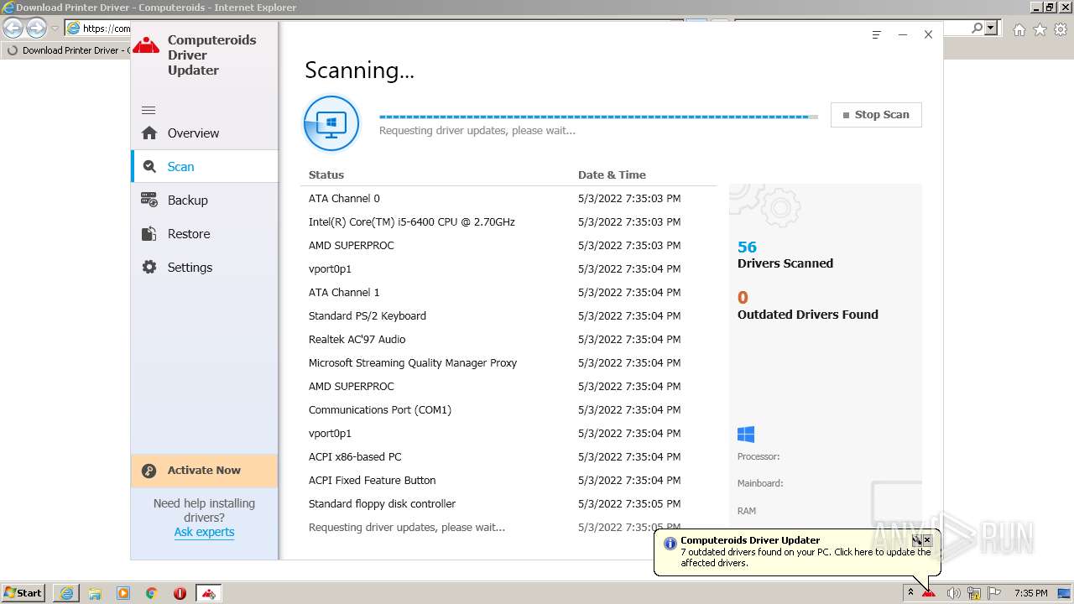The width and height of the screenshot is (1074, 604).
Task: Close the notification balloon
Action: click(927, 540)
